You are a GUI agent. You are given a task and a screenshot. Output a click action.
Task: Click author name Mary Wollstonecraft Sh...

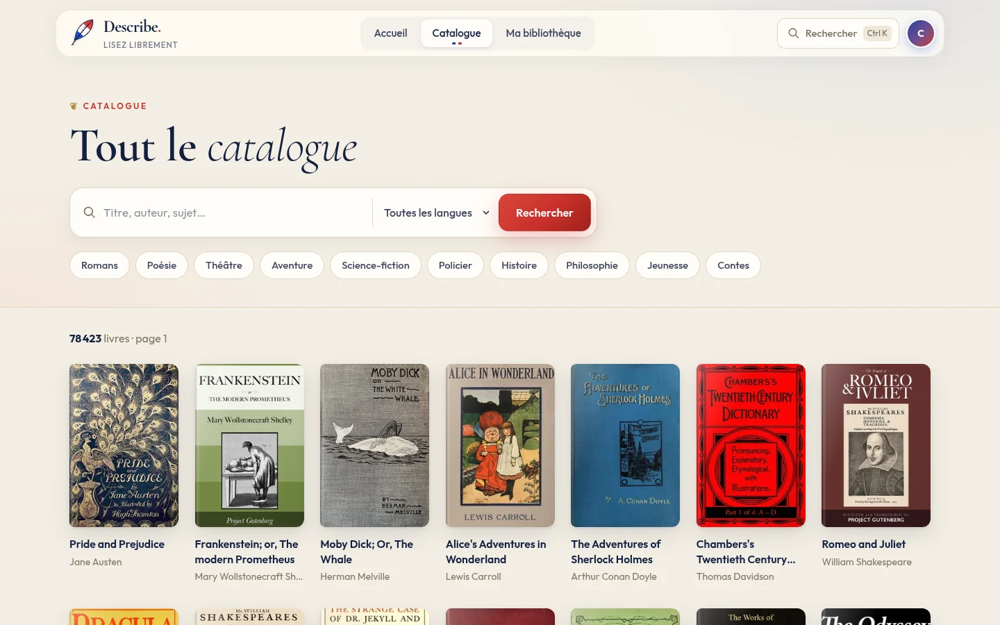point(249,576)
